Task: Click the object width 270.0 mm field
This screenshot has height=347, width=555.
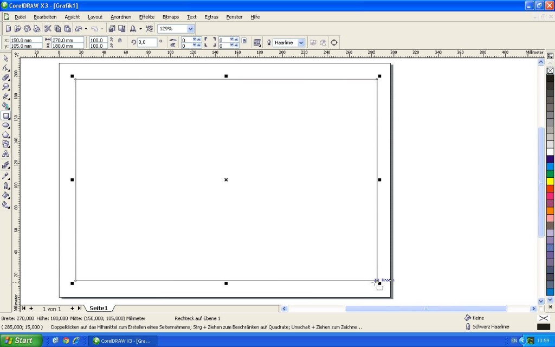Action: coord(68,40)
